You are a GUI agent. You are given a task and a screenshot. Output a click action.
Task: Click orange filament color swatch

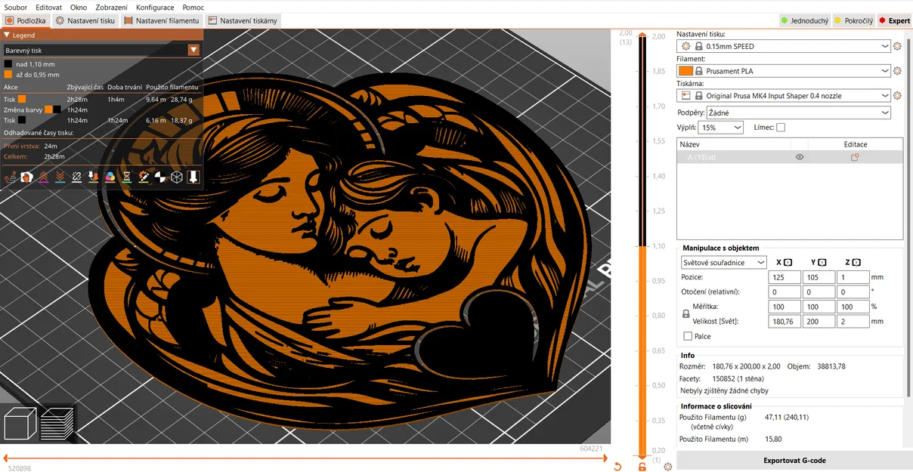click(x=686, y=71)
